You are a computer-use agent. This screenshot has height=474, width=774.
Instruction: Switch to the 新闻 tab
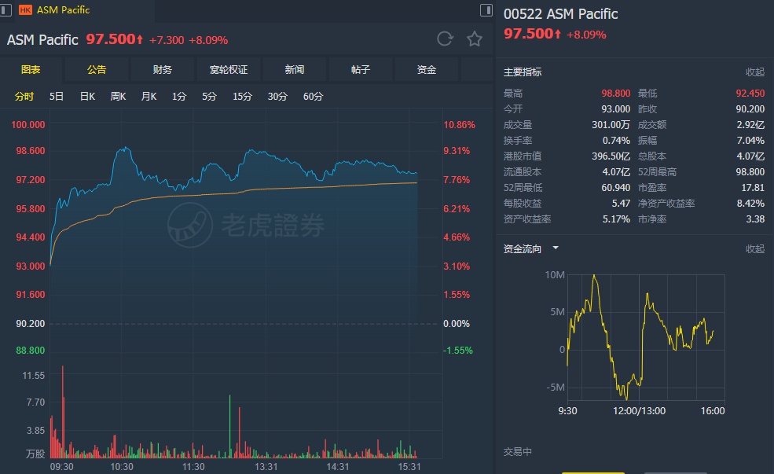pyautogui.click(x=295, y=70)
